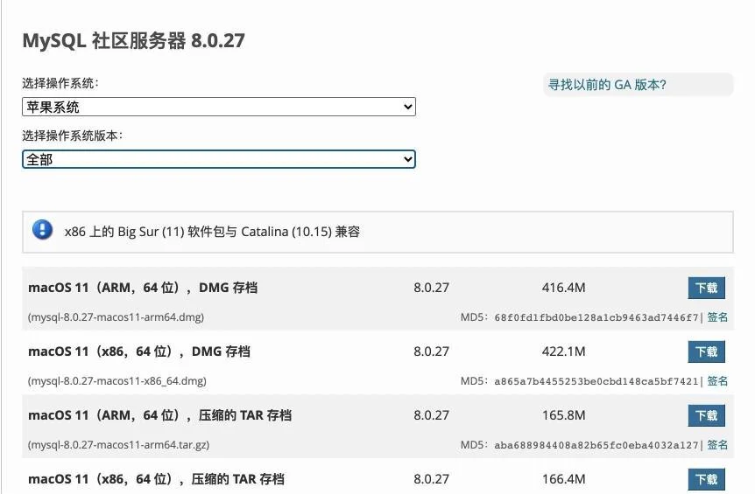The image size is (755, 494).
Task: Select the size value 166.4M
Action: [563, 479]
